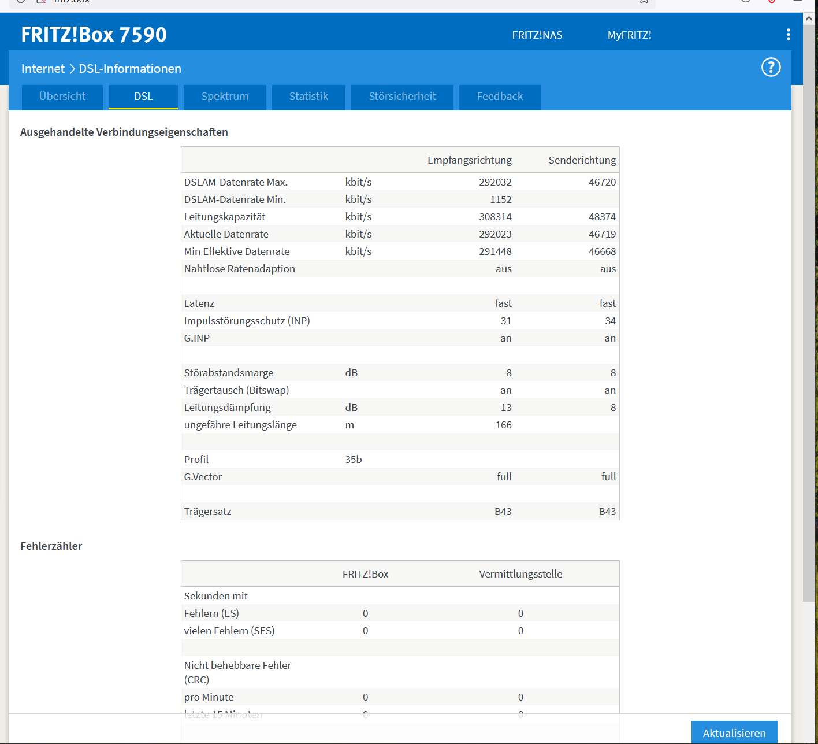This screenshot has width=818, height=744.
Task: Click Ausgehandelte Verbindungseigenschaften heading
Action: coord(124,132)
